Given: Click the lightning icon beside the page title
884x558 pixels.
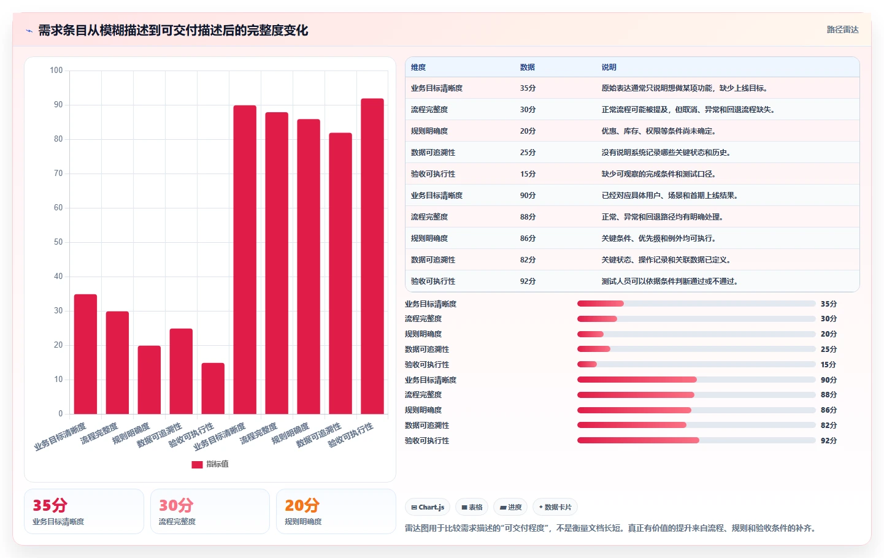Looking at the screenshot, I should pyautogui.click(x=29, y=31).
